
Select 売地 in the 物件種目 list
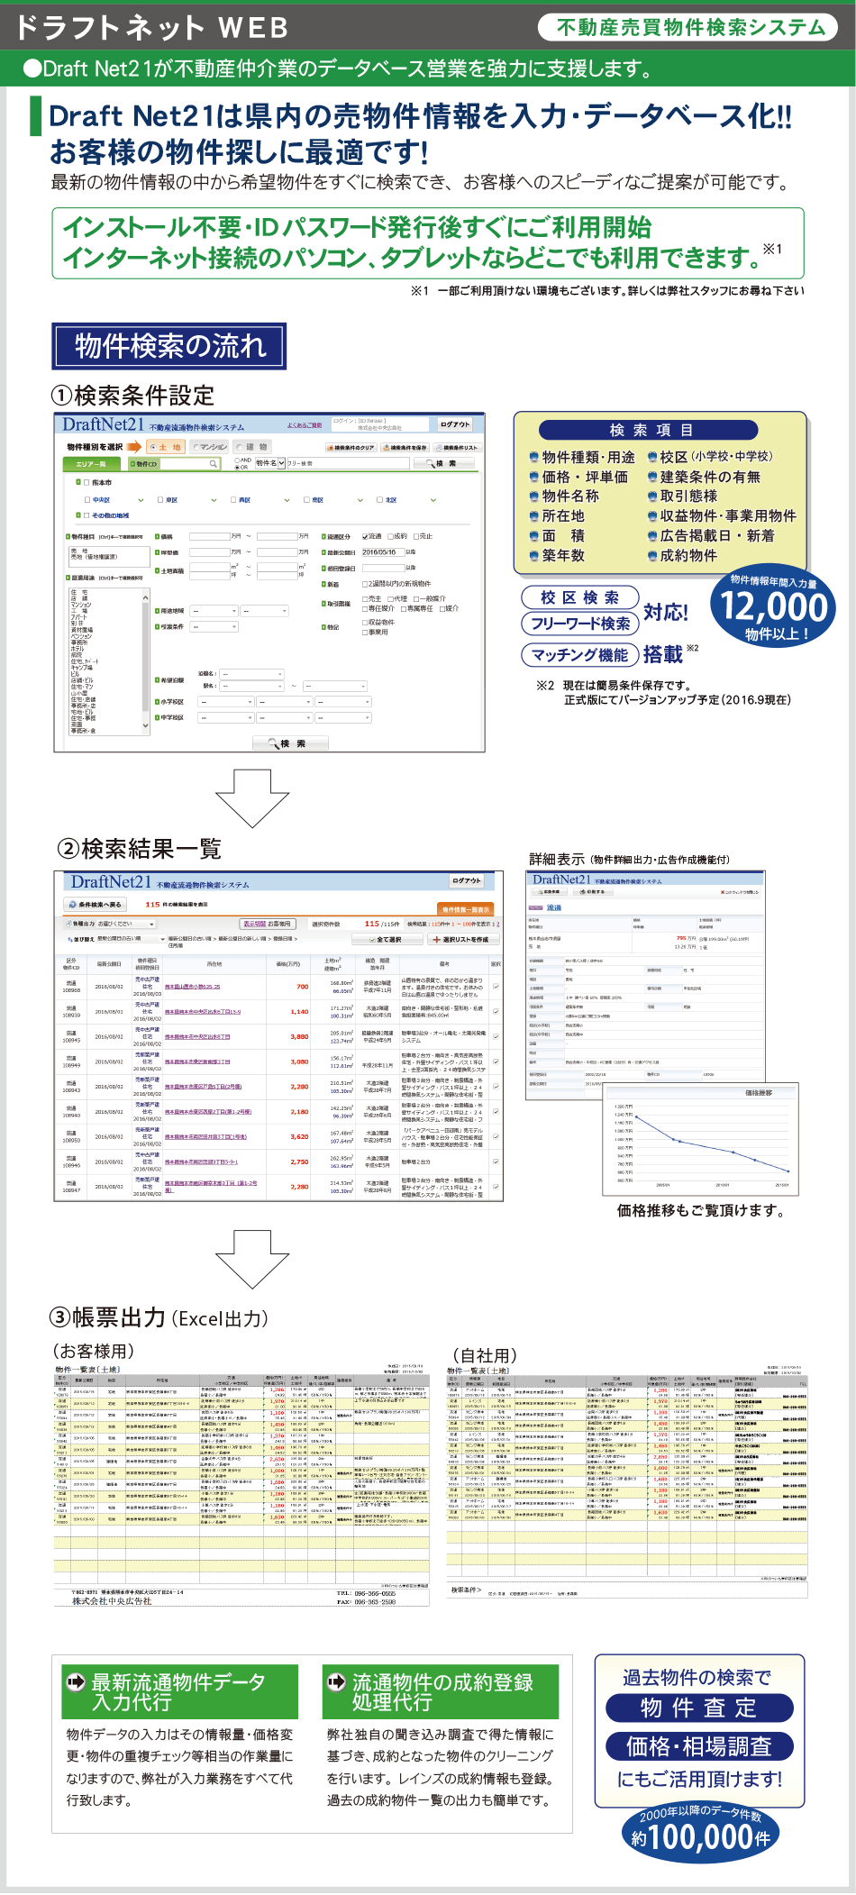click(x=79, y=551)
